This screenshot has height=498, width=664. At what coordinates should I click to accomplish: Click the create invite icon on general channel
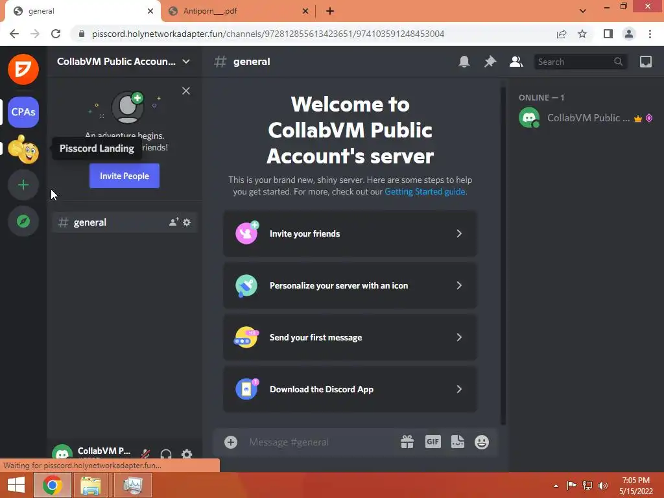click(x=174, y=222)
